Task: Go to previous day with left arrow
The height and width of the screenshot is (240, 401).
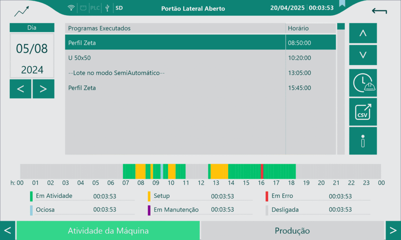Action: (20, 89)
